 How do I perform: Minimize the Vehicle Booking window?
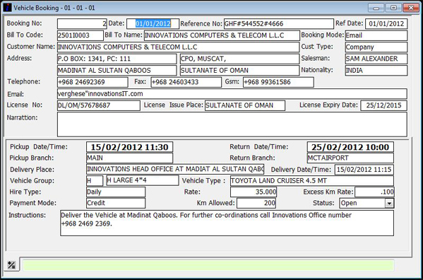(x=376, y=8)
